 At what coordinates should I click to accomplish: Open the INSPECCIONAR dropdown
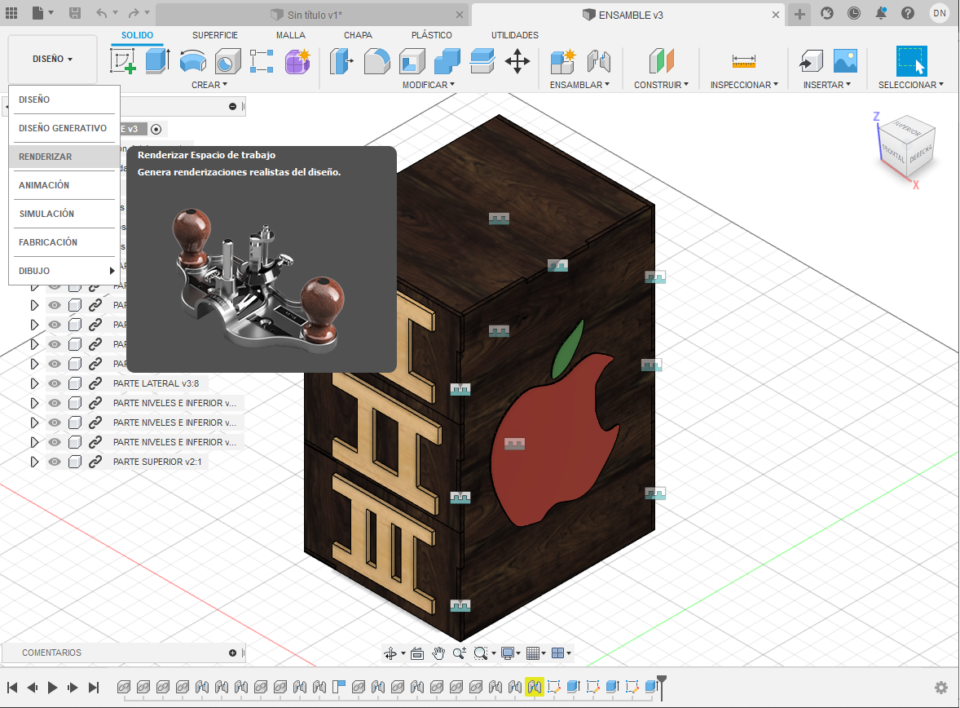[745, 85]
